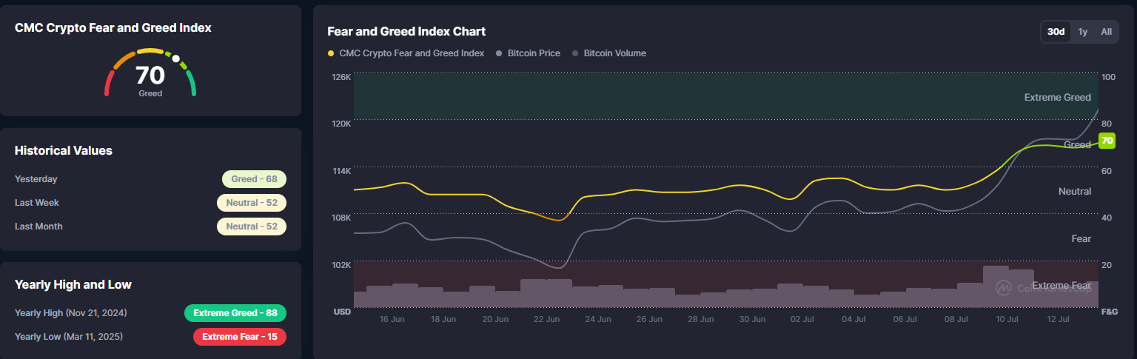The image size is (1137, 359).
Task: Click the Neutral zone label on chart
Action: (1075, 192)
